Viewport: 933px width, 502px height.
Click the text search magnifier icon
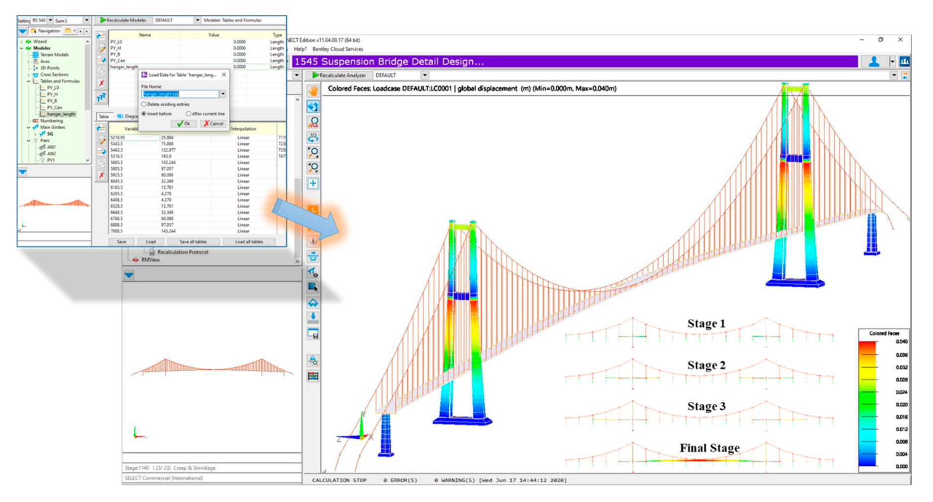[313, 121]
